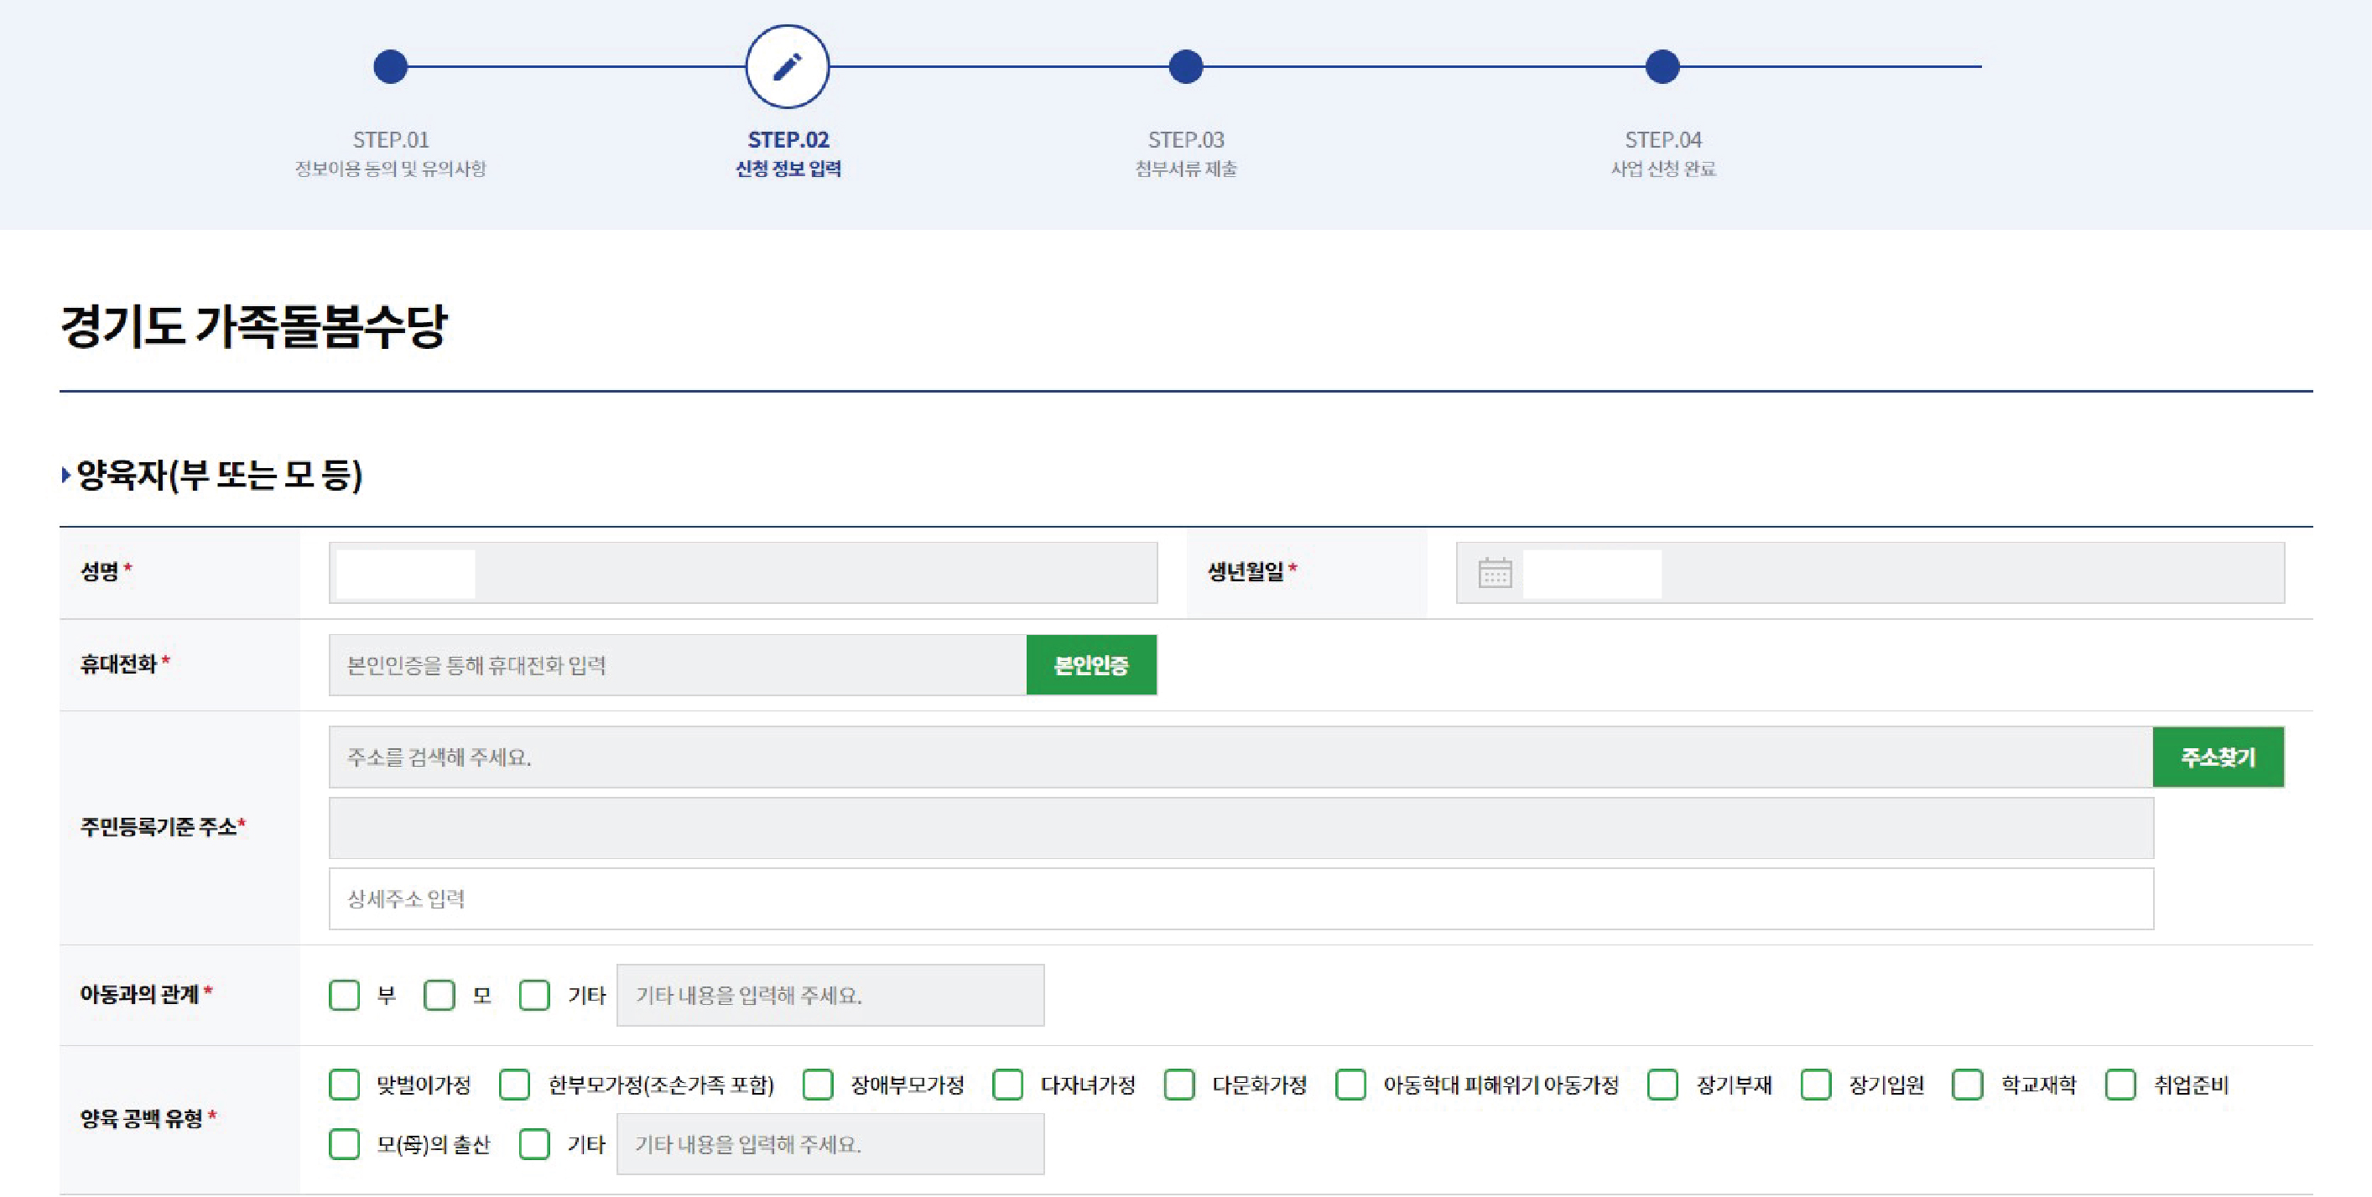This screenshot has height=1197, width=2372.
Task: Select the 모(母)의 출산 checkbox
Action: tap(345, 1143)
